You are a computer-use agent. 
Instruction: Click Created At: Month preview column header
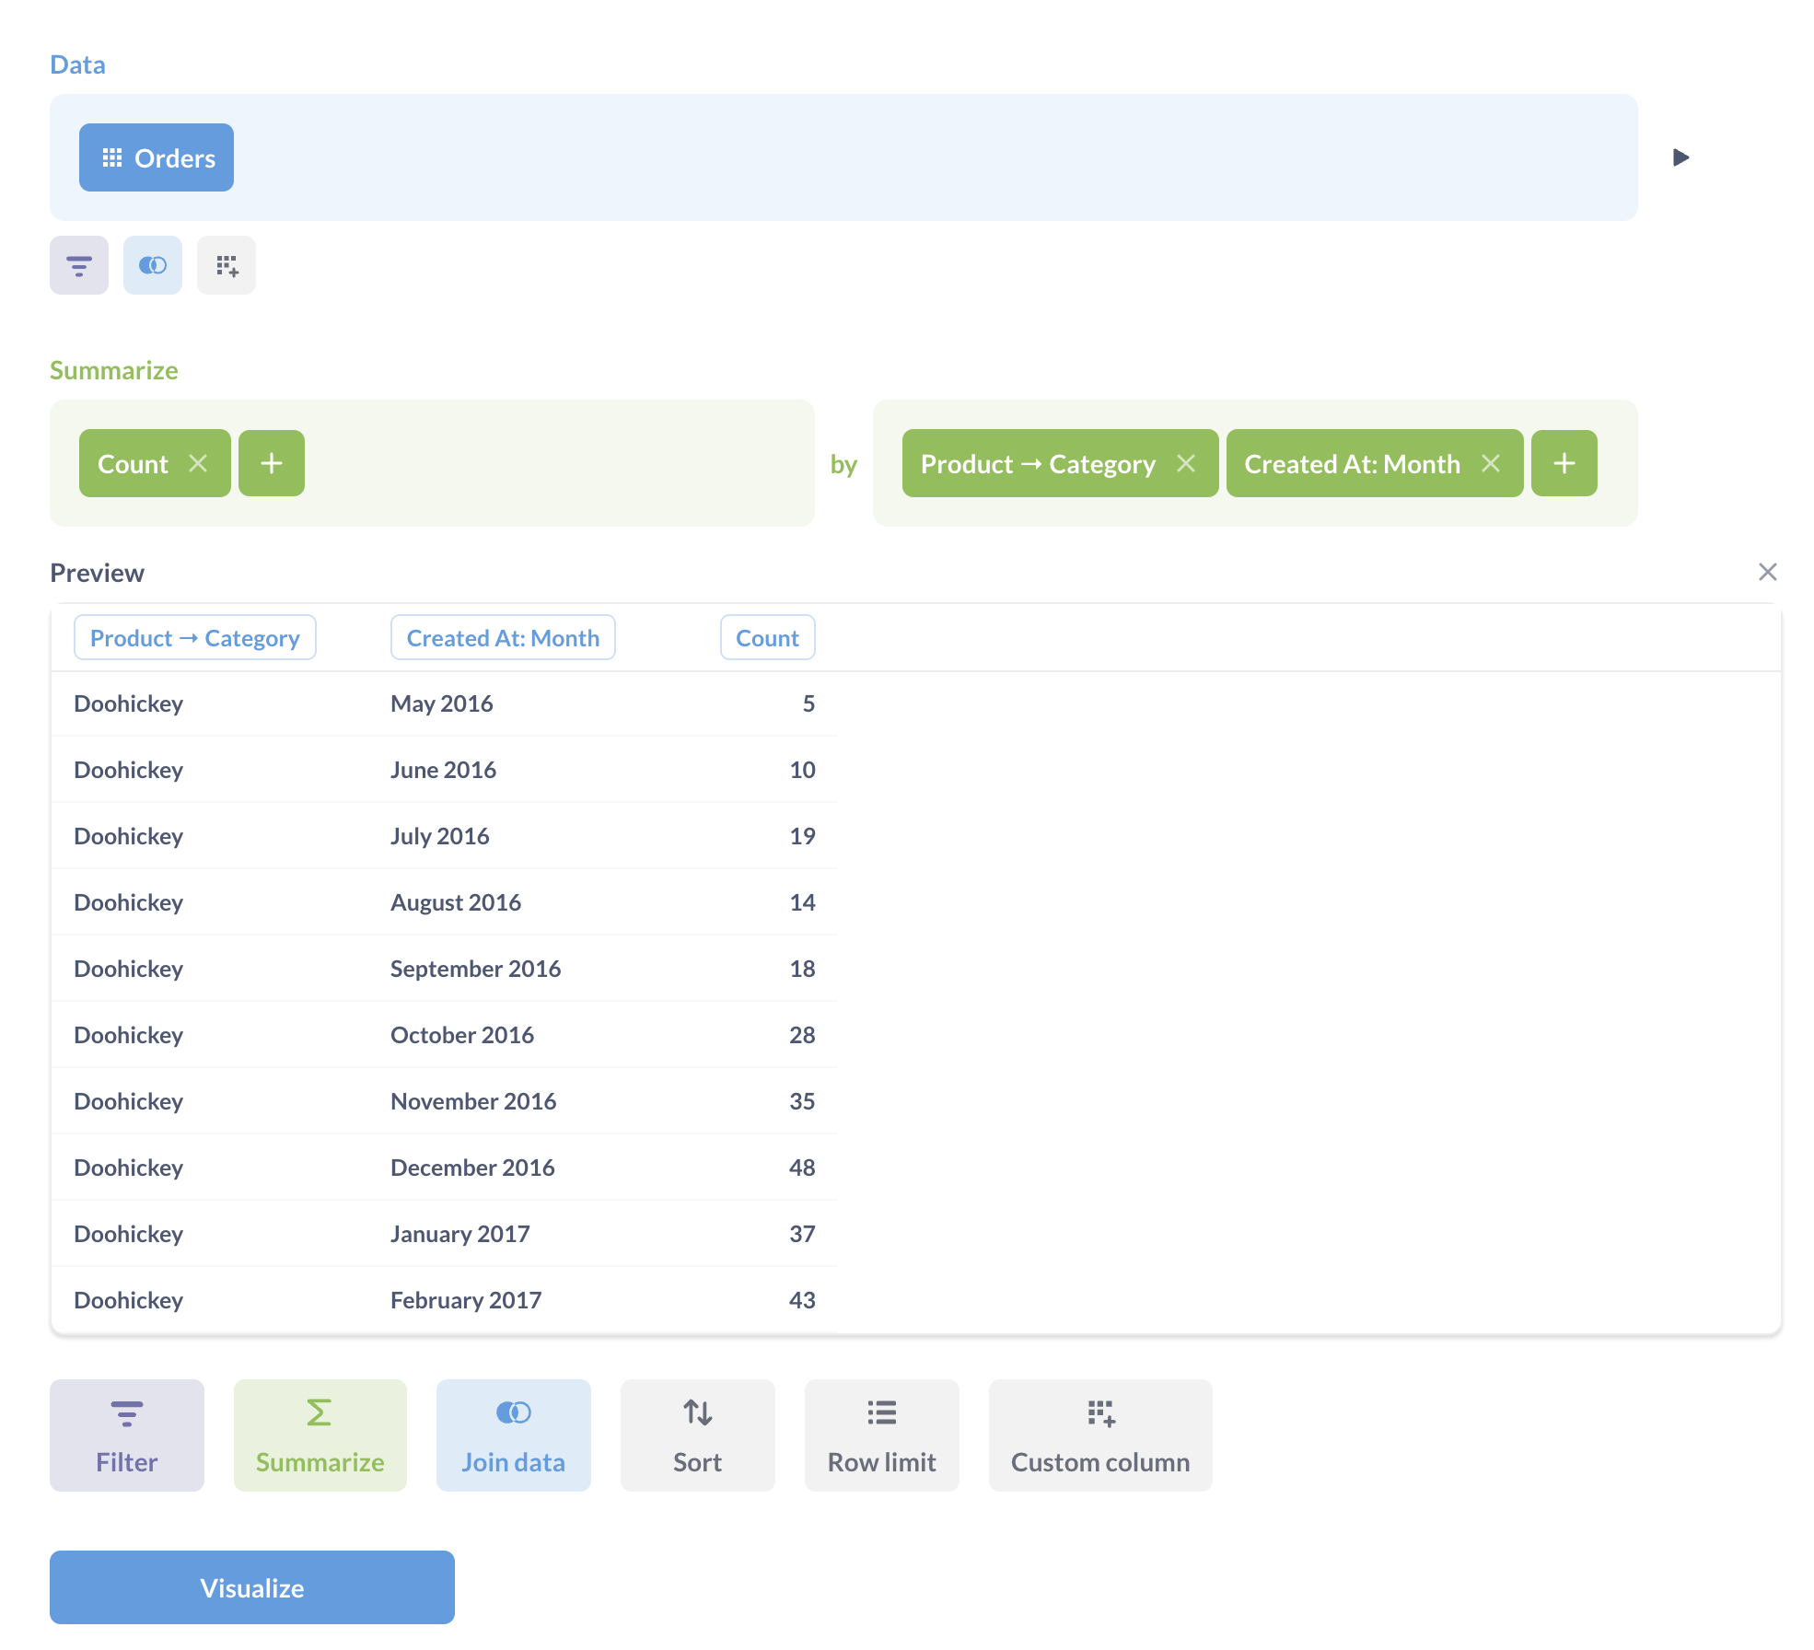[503, 637]
